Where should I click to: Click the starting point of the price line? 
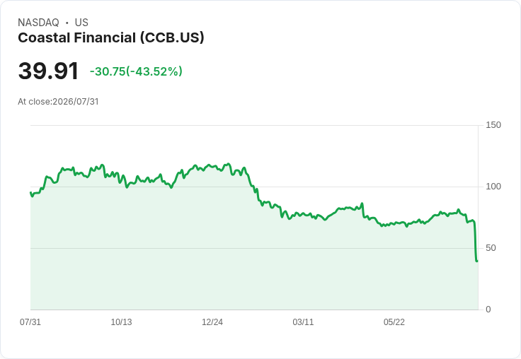(x=30, y=192)
